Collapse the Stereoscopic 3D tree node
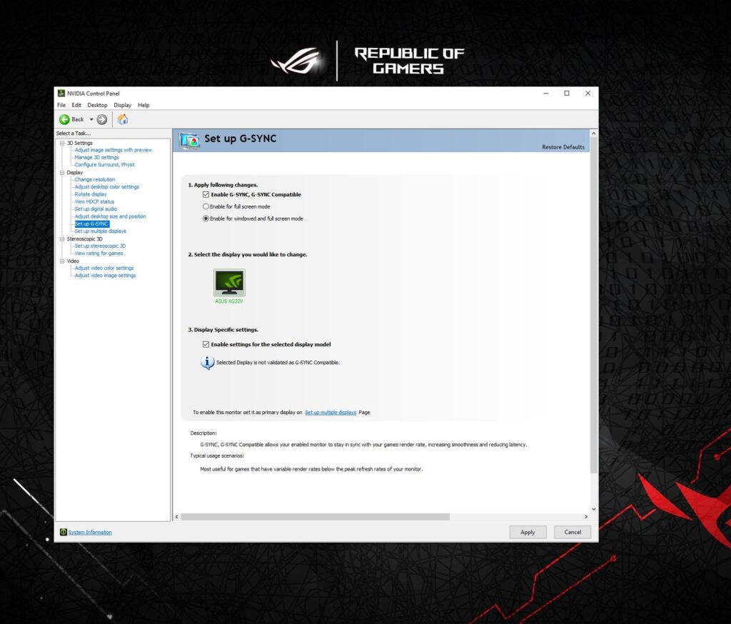This screenshot has width=731, height=624. 62,238
